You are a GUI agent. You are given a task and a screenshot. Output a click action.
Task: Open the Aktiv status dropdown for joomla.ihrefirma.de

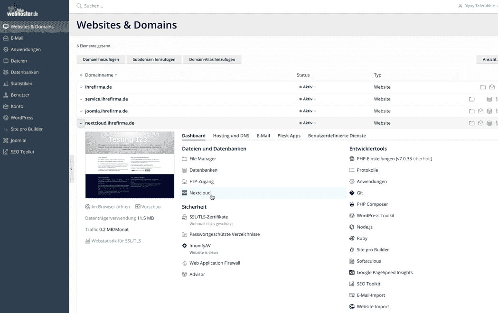(308, 111)
